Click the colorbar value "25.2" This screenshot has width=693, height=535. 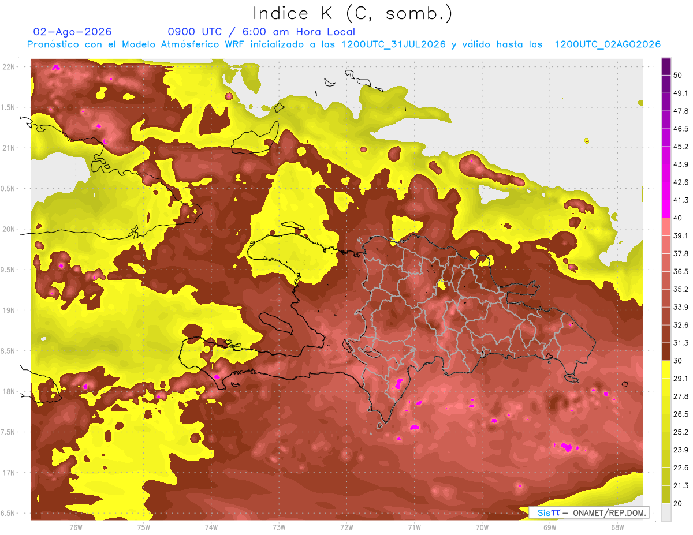pyautogui.click(x=680, y=432)
